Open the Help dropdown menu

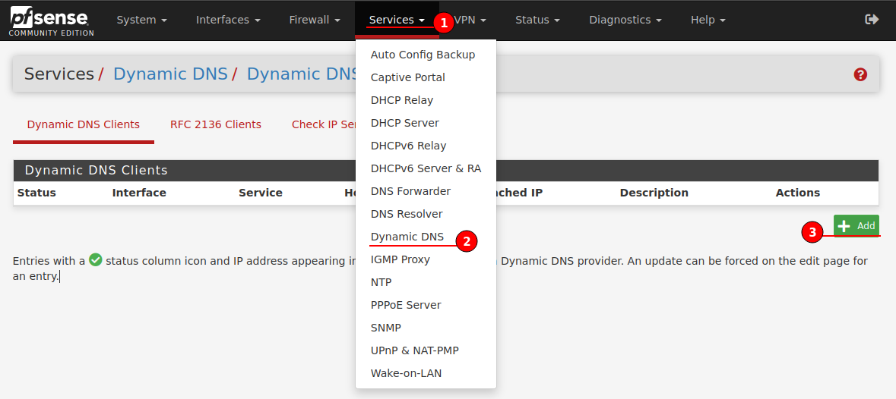[x=708, y=20]
